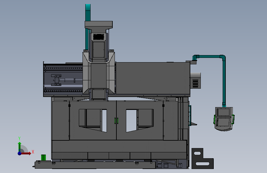Image resolution: width=267 pixels, height=173 pixels.
Task: Select the small green cylinder near the base
Action: [44, 158]
